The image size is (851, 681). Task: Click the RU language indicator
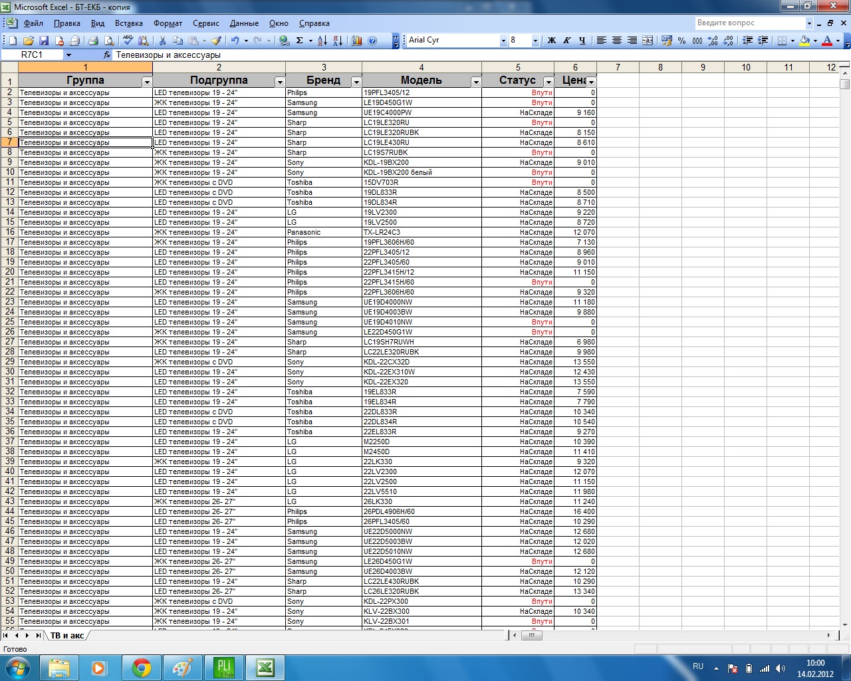(698, 666)
